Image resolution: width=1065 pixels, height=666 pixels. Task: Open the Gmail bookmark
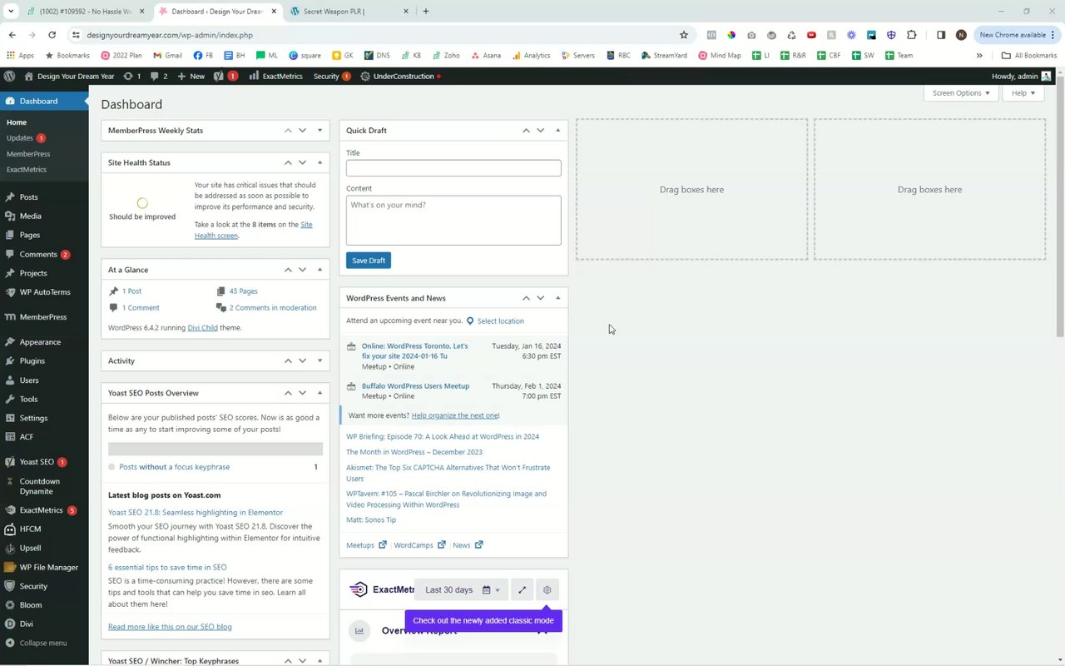click(x=167, y=56)
